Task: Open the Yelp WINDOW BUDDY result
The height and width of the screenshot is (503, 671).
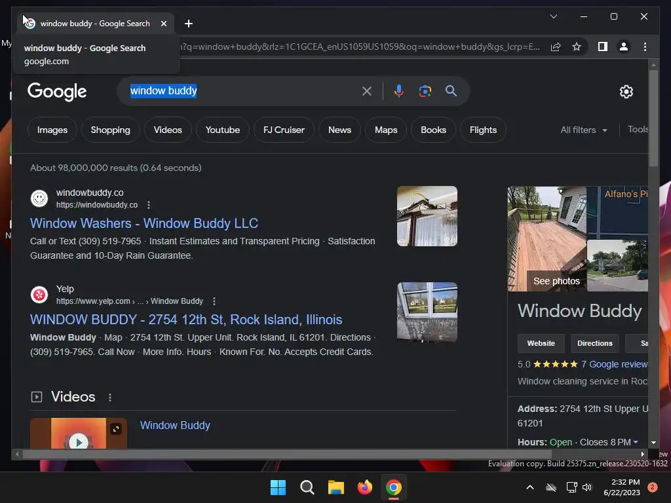Action: click(x=186, y=320)
